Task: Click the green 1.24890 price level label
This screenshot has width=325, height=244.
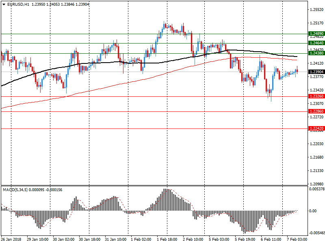Action: coord(316,34)
